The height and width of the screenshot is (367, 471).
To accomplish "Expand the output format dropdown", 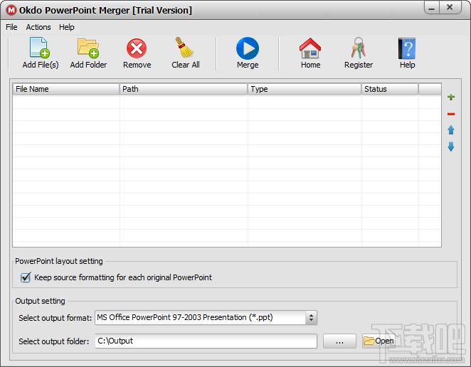I will 311,317.
